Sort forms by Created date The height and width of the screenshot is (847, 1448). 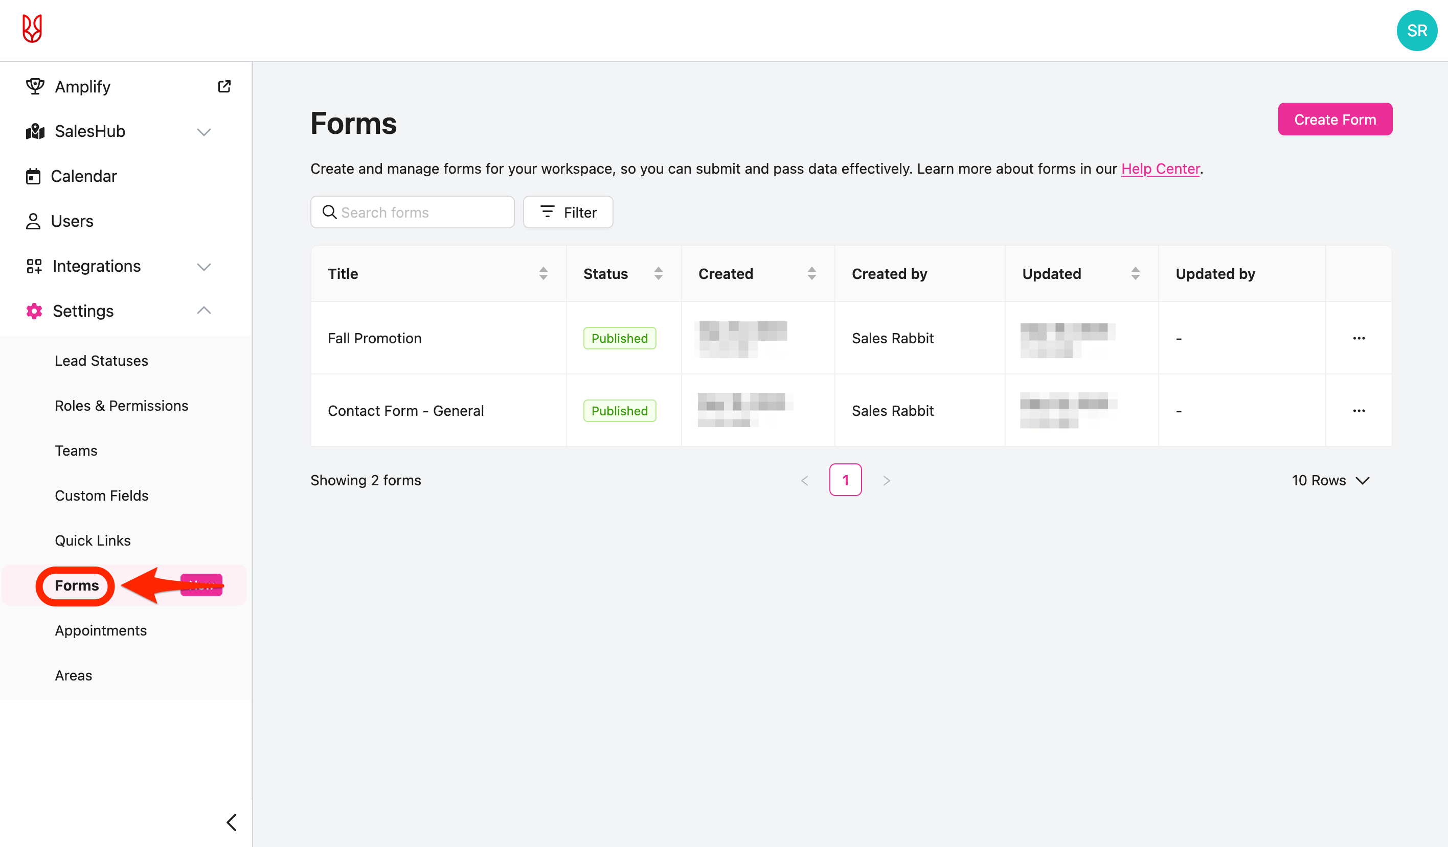coord(811,273)
